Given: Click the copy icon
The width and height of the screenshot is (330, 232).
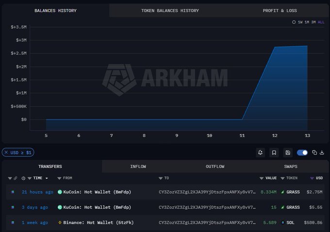Looking at the screenshot, I should click(314, 153).
